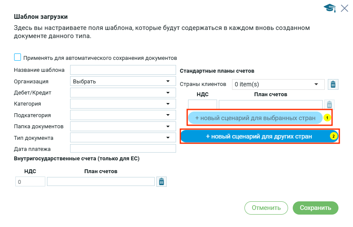
Task: Add new scenario for other countries
Action: (x=259, y=136)
